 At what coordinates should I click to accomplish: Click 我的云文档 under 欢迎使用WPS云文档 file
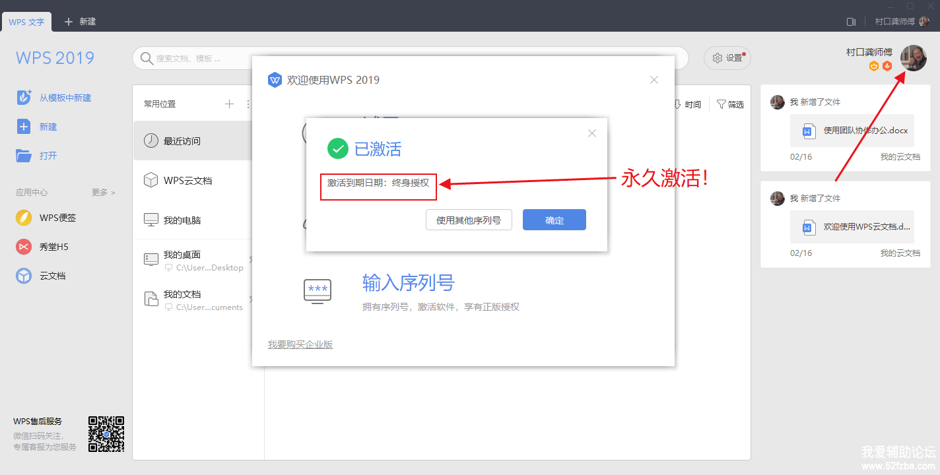[x=900, y=253]
